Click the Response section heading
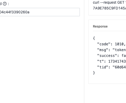The width and height of the screenshot is (126, 103). (x=100, y=26)
